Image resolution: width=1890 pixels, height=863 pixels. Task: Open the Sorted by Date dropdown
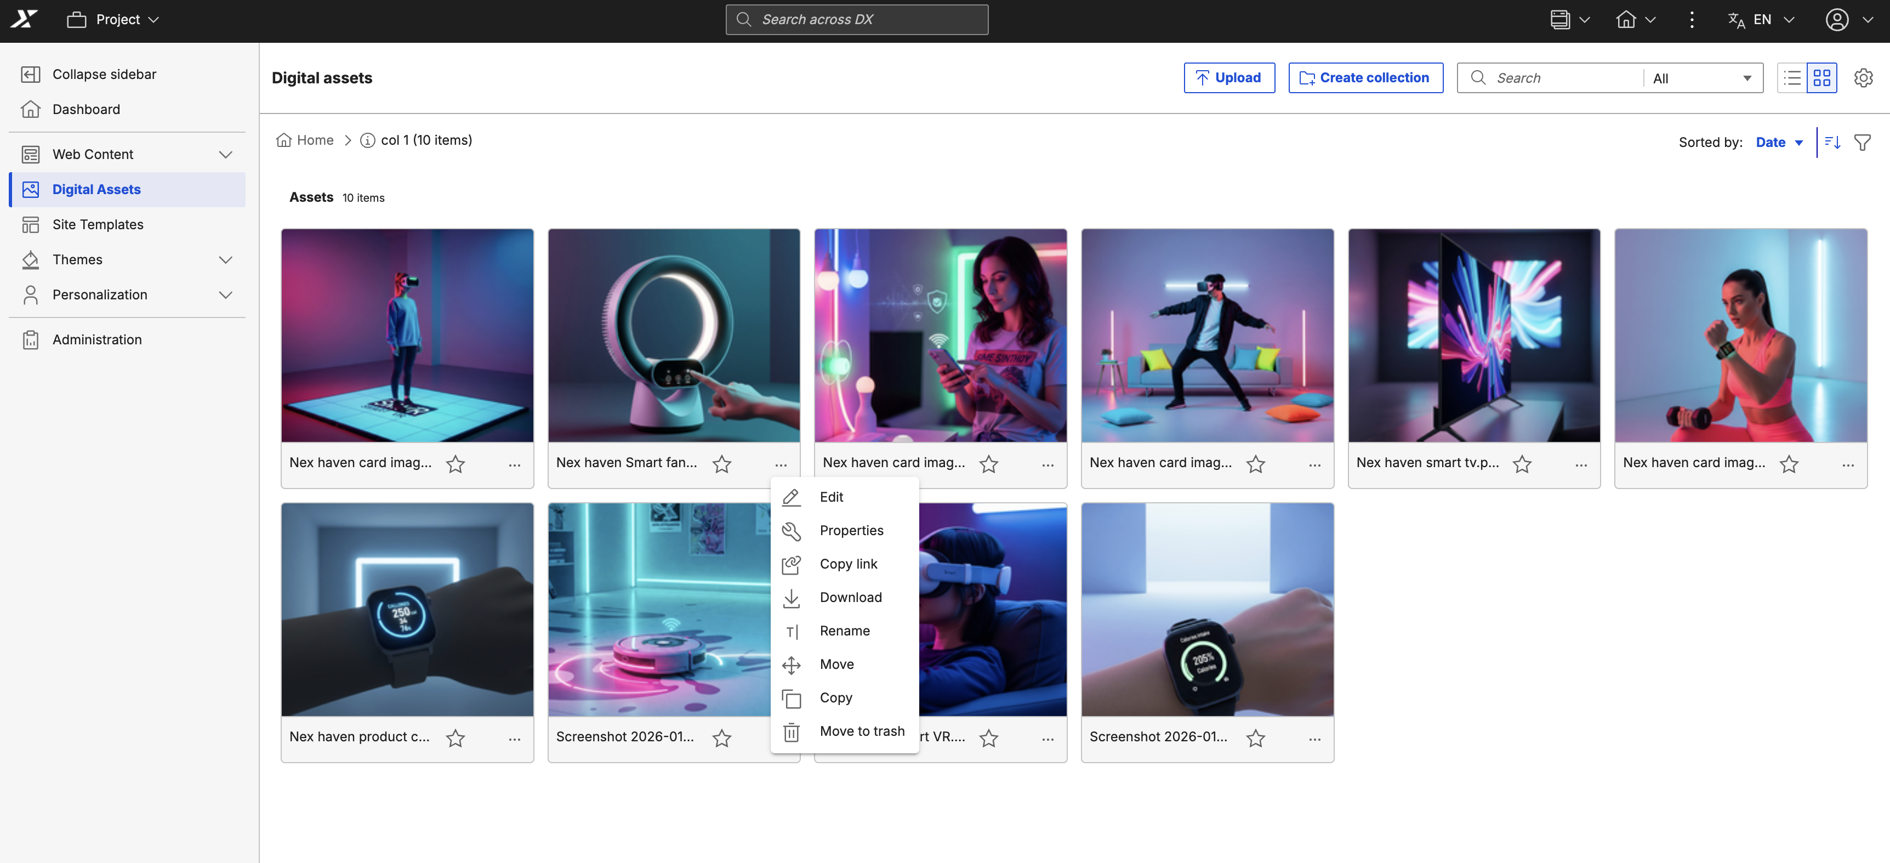(x=1779, y=143)
